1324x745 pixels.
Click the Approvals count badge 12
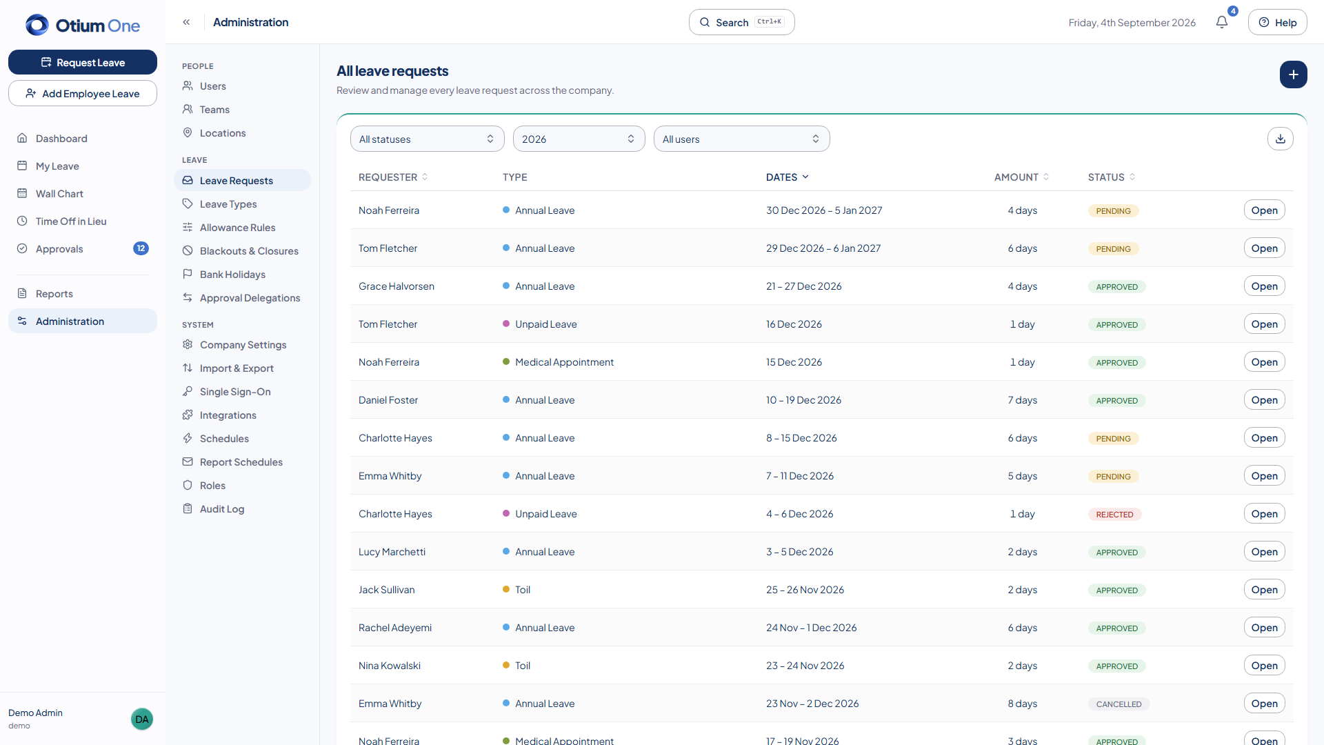(x=141, y=248)
